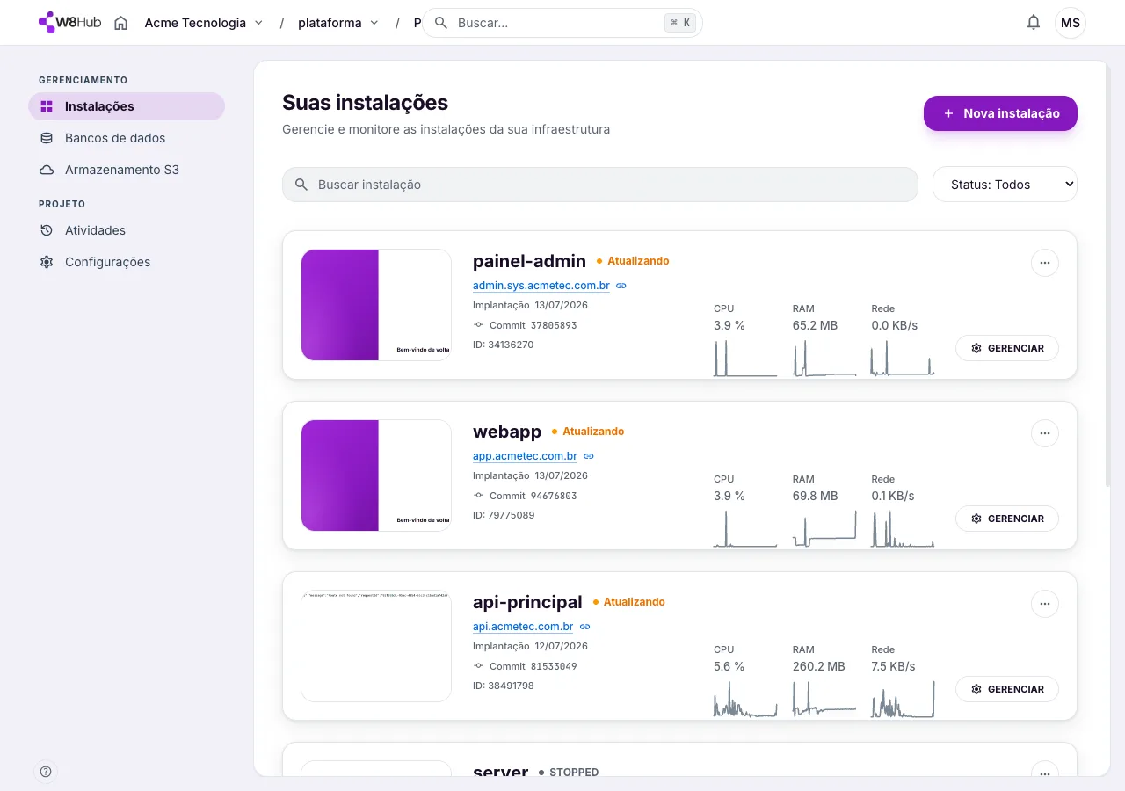Select Configurações in sidebar

click(127, 262)
